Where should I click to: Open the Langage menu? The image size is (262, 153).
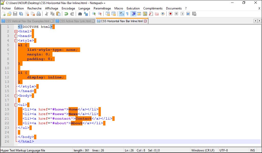pos(84,8)
